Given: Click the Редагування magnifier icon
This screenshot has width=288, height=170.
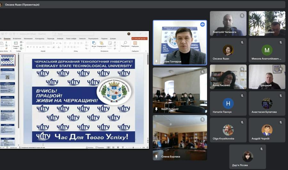Looking at the screenshot, I should click(x=125, y=43).
